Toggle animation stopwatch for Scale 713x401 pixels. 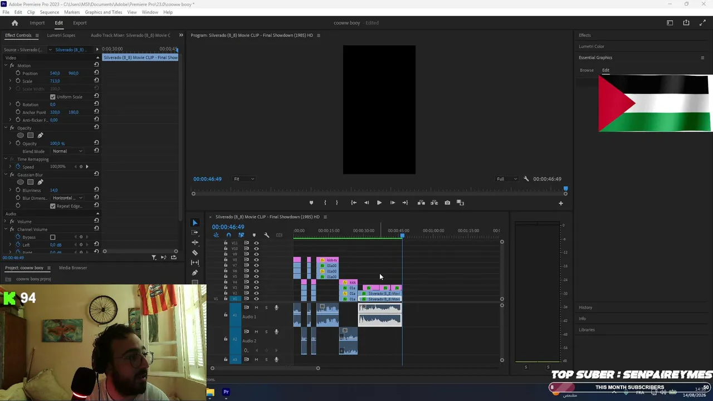click(18, 81)
